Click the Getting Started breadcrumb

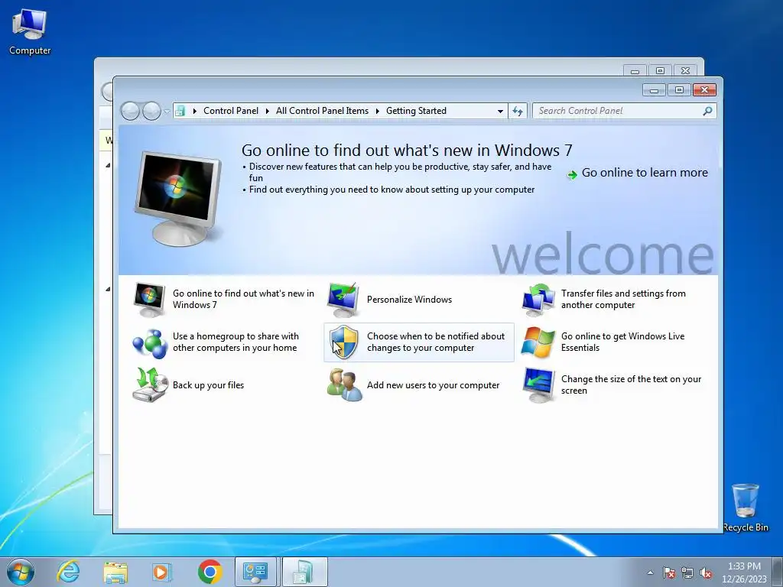coord(416,111)
